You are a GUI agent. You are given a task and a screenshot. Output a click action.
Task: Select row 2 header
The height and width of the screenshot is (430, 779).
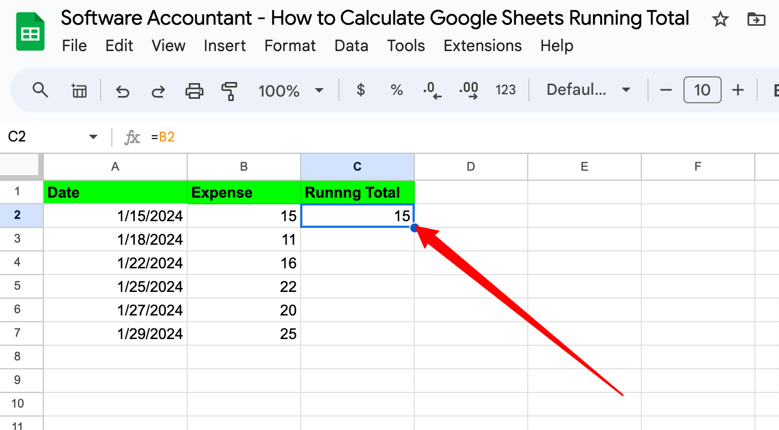pyautogui.click(x=21, y=216)
